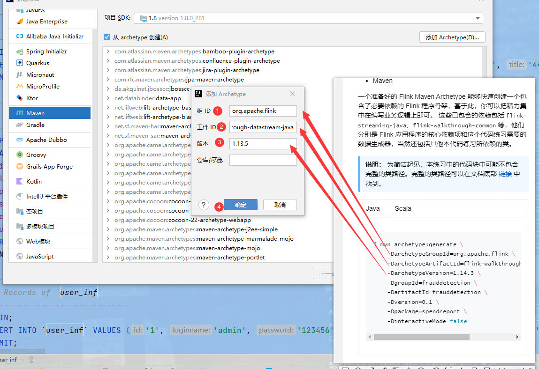This screenshot has width=539, height=369.
Task: Open the 链接 hyperlink in docs
Action: (x=505, y=174)
